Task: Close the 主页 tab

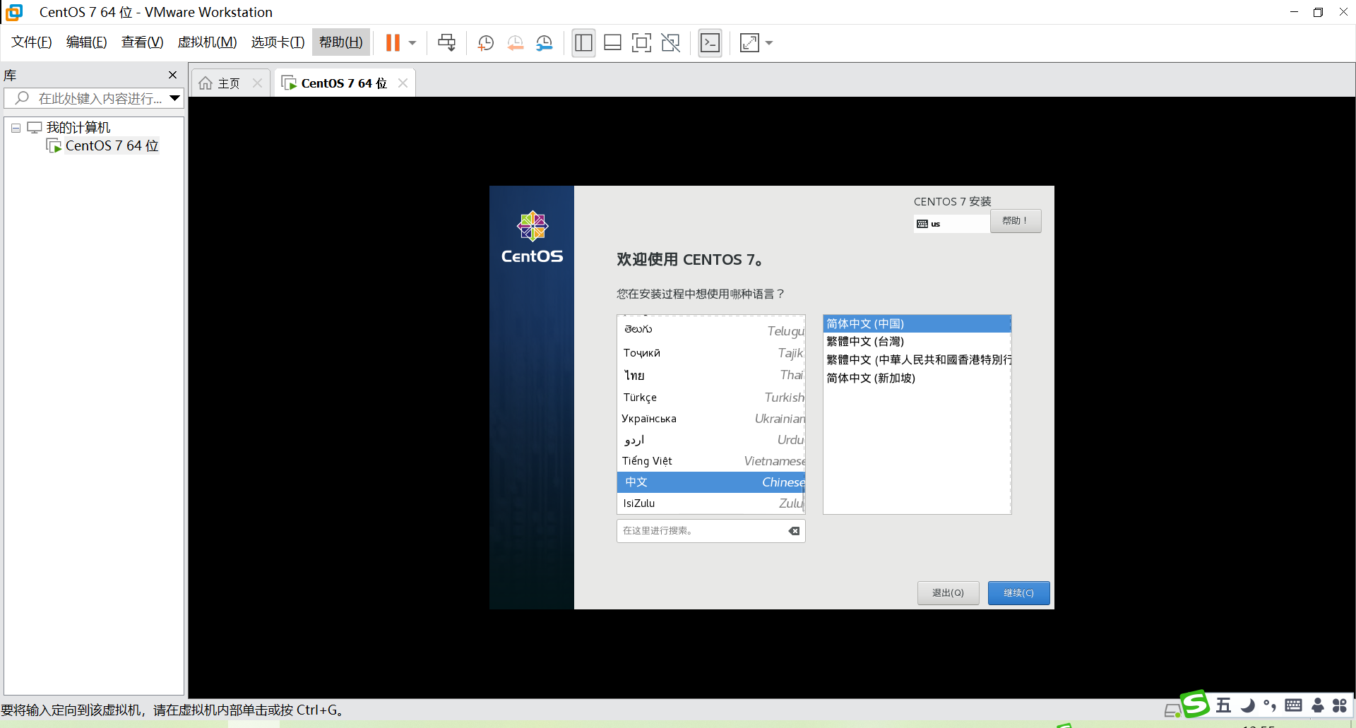Action: coord(258,83)
